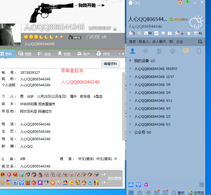The width and height of the screenshot is (211, 195).
Task: Expand more shortcuts with the double-chevron
Action: (182, 33)
